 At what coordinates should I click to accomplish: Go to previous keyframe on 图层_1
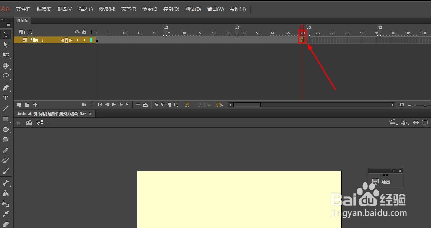point(62,40)
